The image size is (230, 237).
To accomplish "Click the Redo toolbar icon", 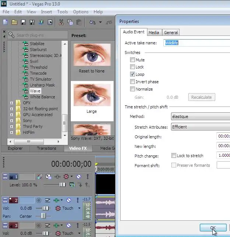I will [x=109, y=23].
